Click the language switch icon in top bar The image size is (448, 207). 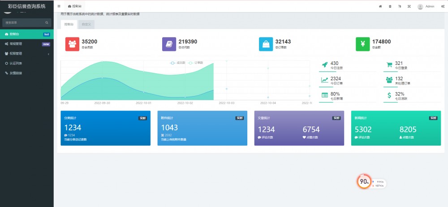pos(399,6)
